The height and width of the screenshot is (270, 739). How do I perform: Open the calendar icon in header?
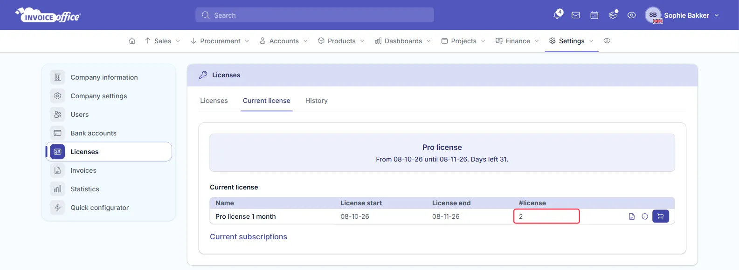tap(594, 15)
